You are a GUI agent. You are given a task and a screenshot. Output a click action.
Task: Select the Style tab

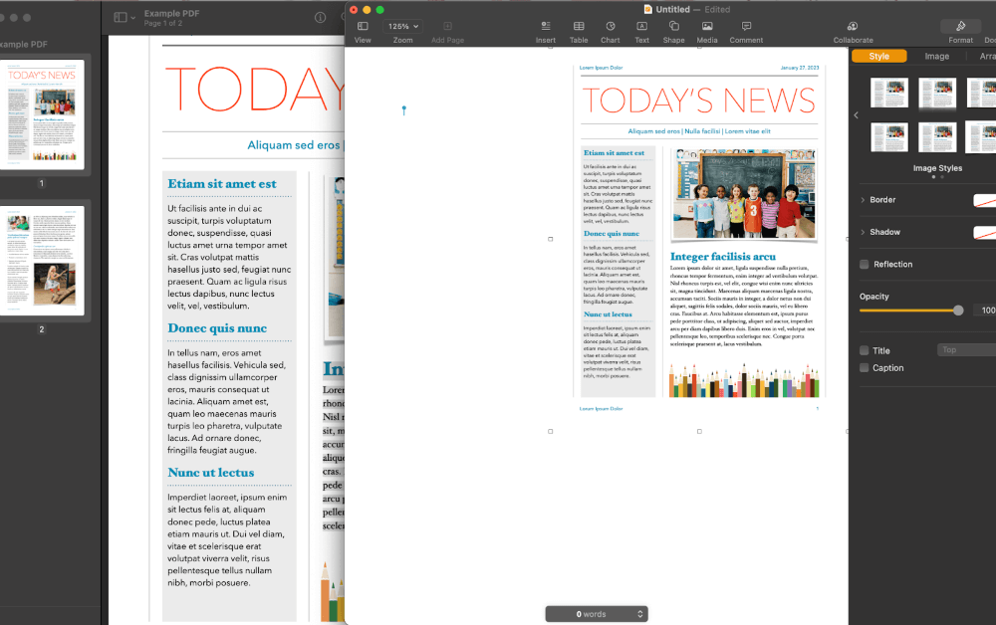pos(879,57)
